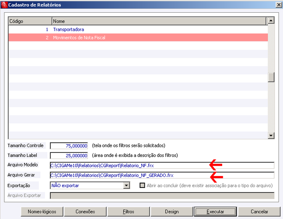Viewport: 283px width, 219px height.
Task: Click the Tamanho Controle label
Action: click(x=25, y=145)
